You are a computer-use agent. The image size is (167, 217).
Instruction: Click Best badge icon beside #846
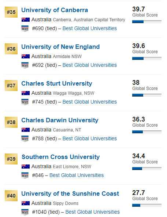(25, 176)
